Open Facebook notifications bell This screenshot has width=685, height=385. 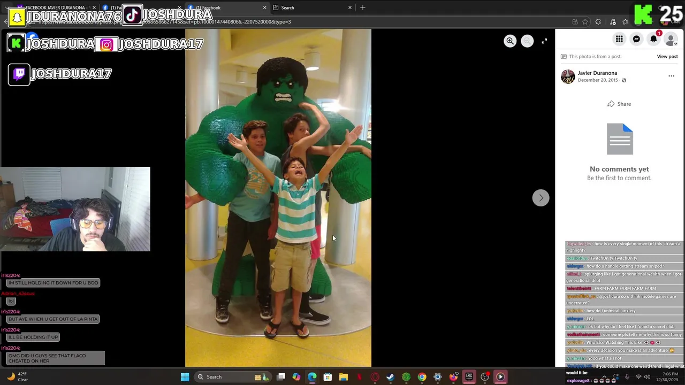[653, 39]
